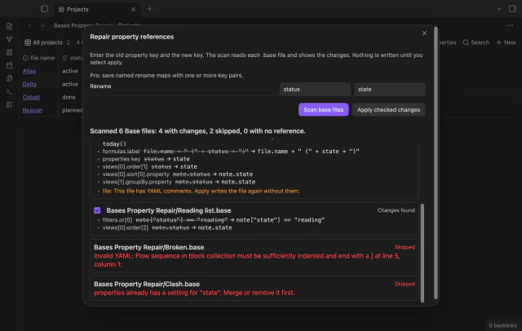Screen dimensions: 522x331
Task: Open the file icon in left ribbon
Action: click(x=9, y=26)
